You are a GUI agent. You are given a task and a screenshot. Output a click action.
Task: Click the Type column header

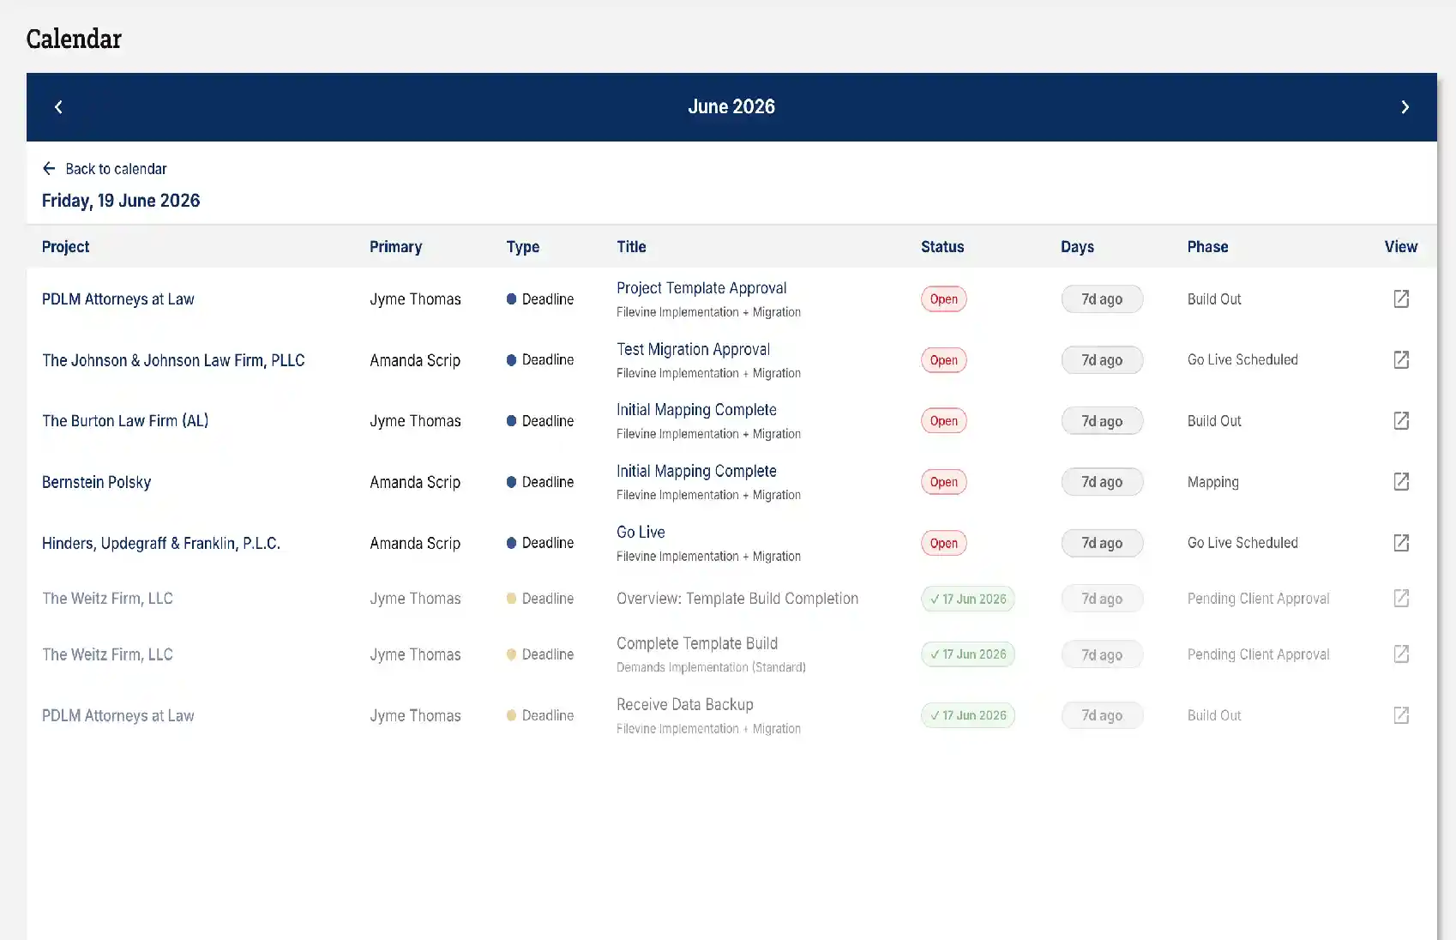coord(523,247)
